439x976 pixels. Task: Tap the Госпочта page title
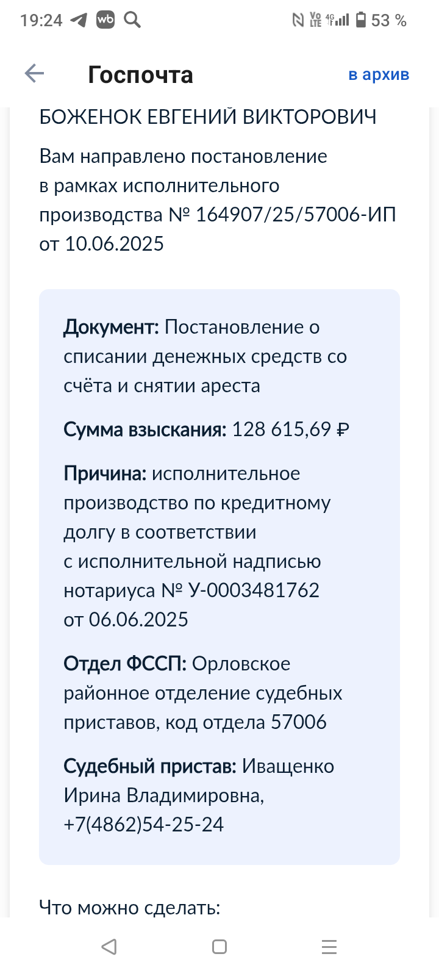pos(140,74)
